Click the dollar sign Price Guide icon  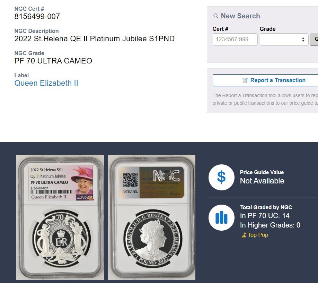tap(221, 177)
